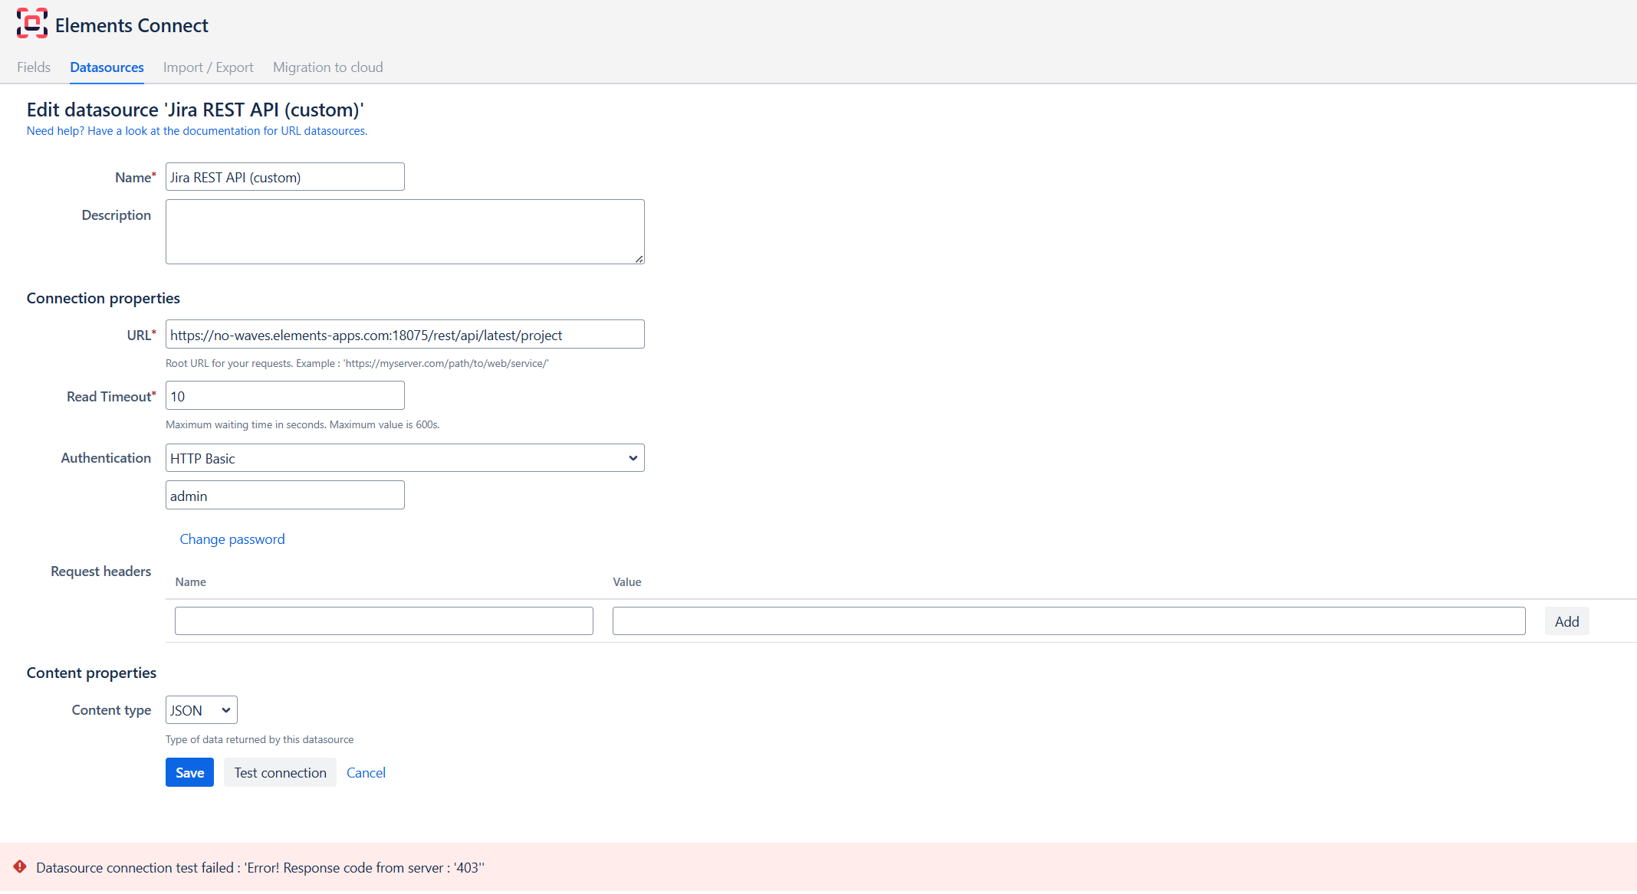The image size is (1637, 894).
Task: Click the 'Connection properties' heading
Action: [x=104, y=298]
